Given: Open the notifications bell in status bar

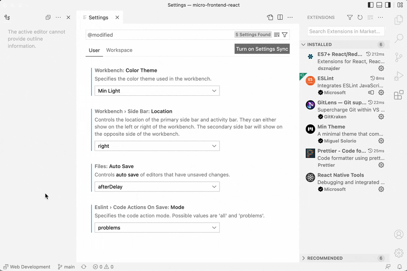Looking at the screenshot, I should (399, 266).
